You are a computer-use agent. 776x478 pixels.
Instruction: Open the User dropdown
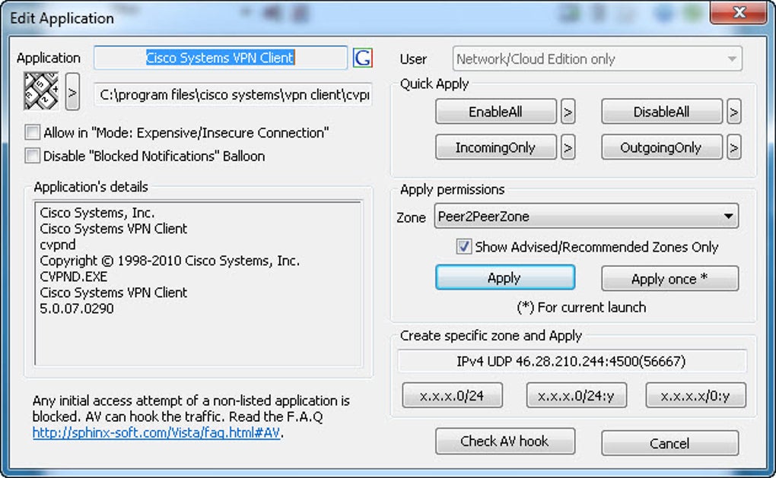pyautogui.click(x=597, y=59)
